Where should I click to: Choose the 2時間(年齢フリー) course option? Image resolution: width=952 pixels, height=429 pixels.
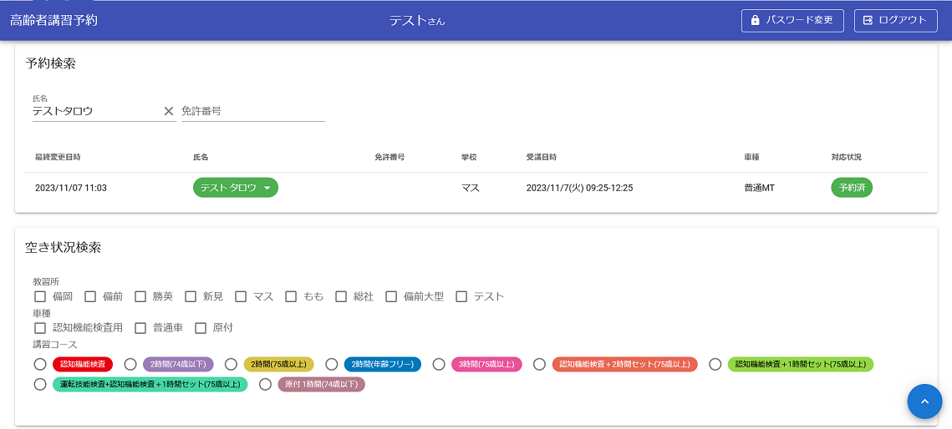[332, 364]
